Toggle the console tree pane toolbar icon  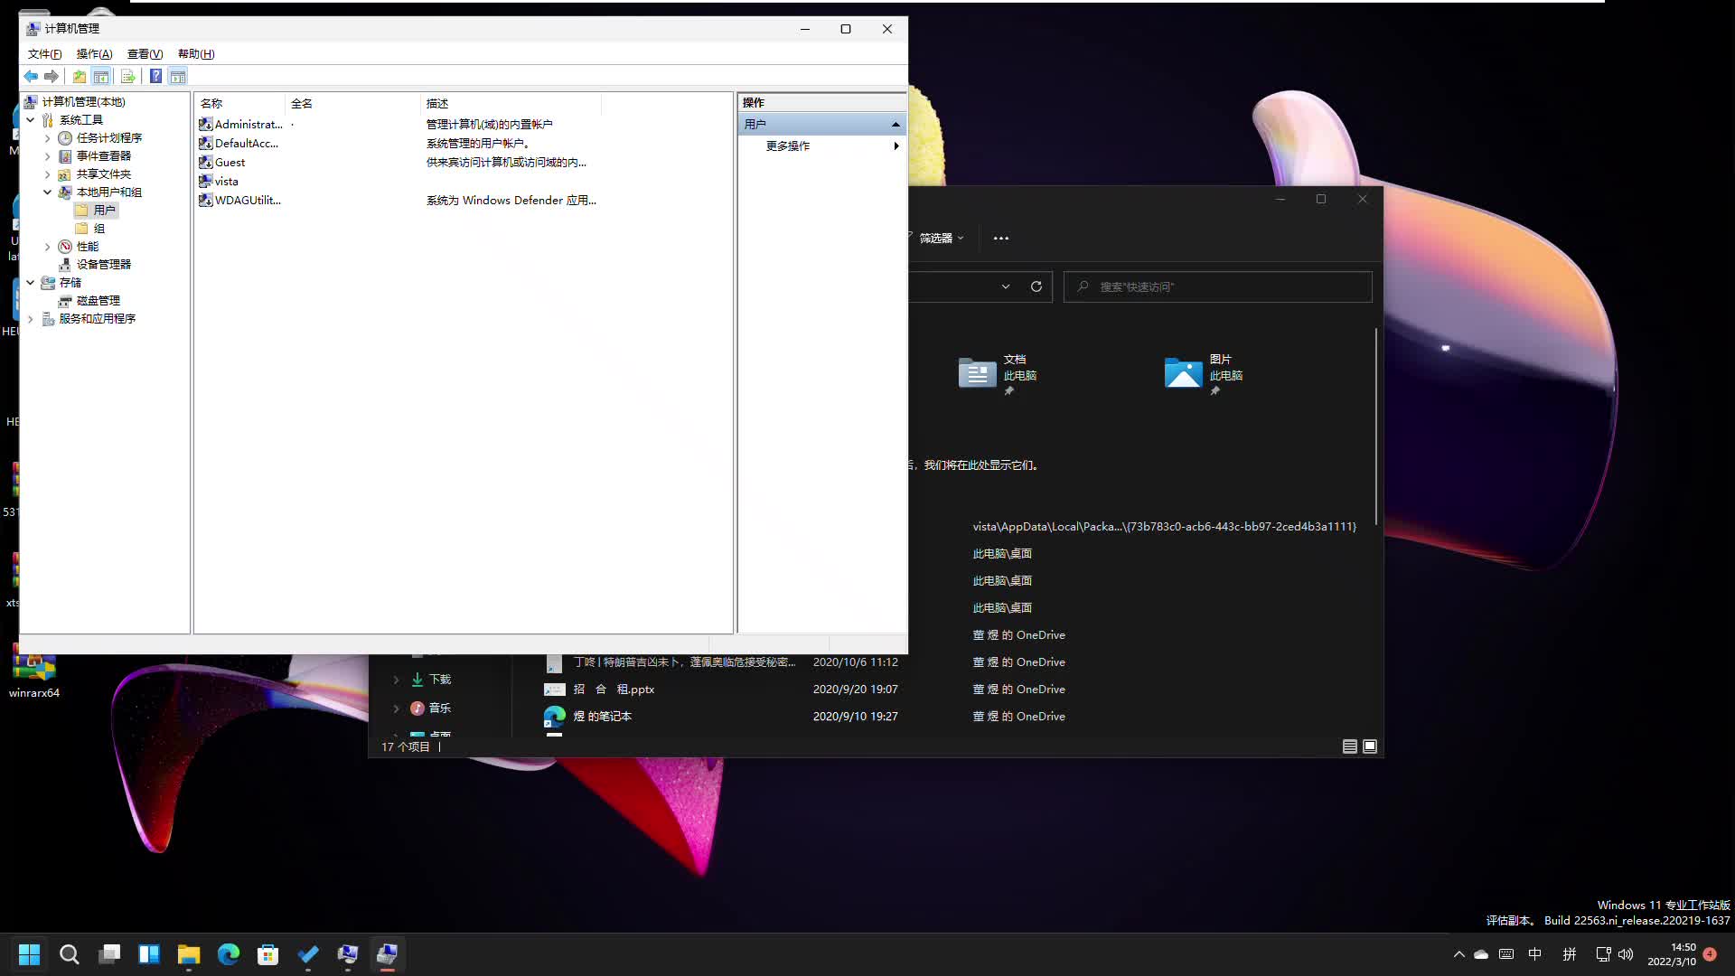point(102,76)
